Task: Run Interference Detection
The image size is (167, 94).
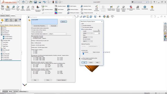Action: 8,8
